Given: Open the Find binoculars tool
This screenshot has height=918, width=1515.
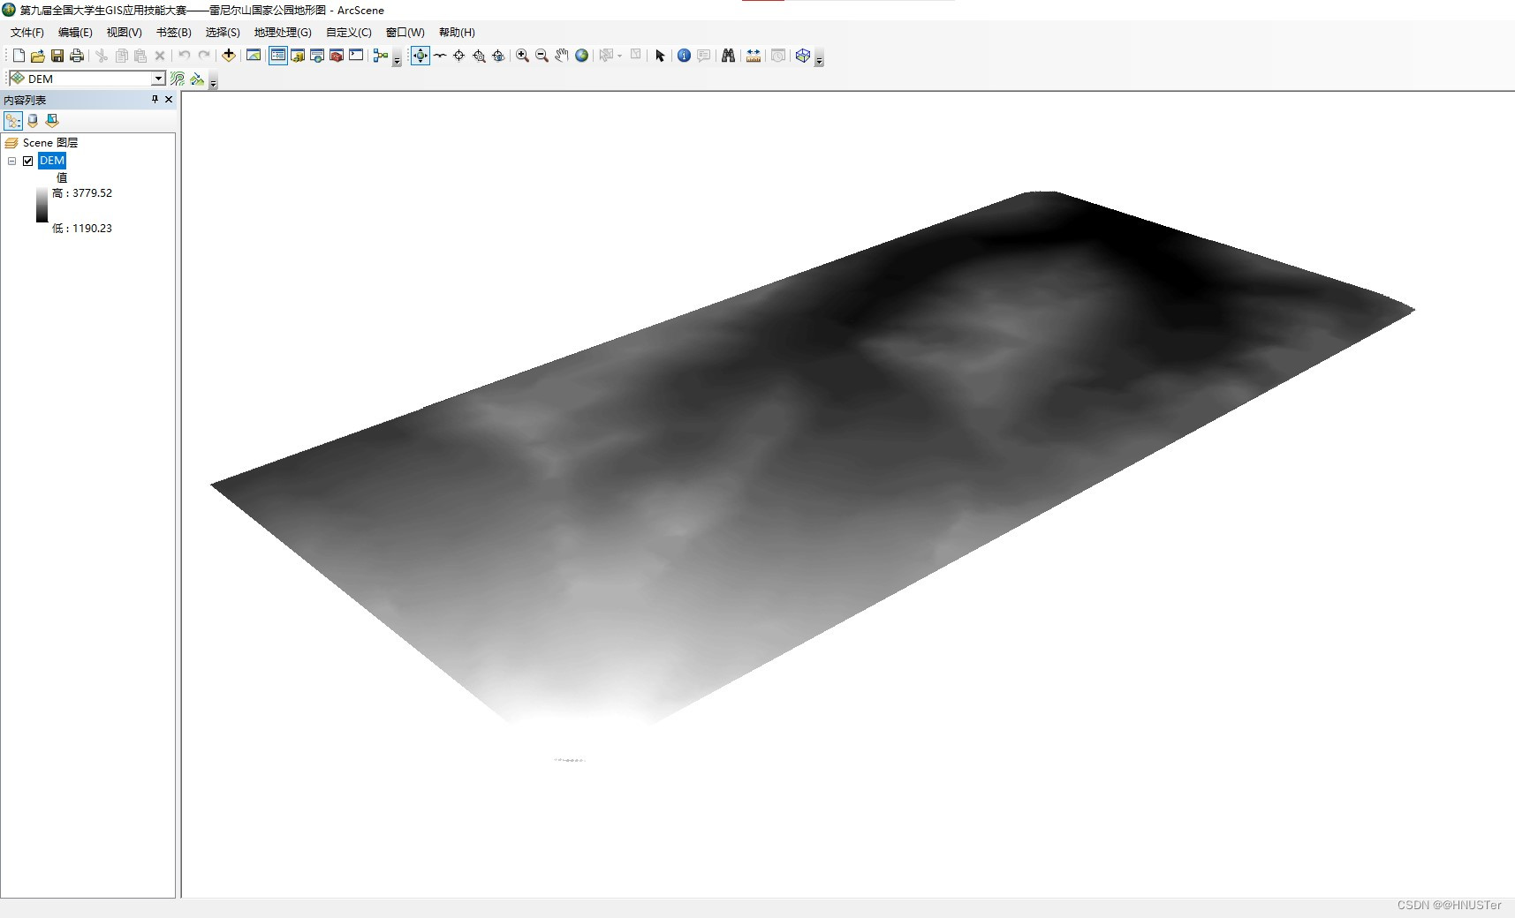Looking at the screenshot, I should tap(728, 56).
